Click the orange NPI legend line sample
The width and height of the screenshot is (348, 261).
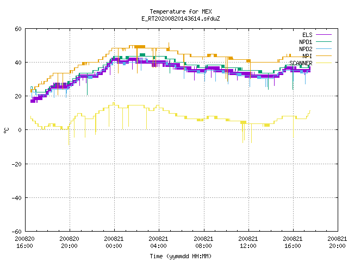[324, 56]
